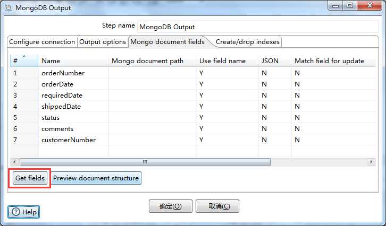The image size is (386, 226).
Task: Select the comments name cell
Action: click(73, 129)
